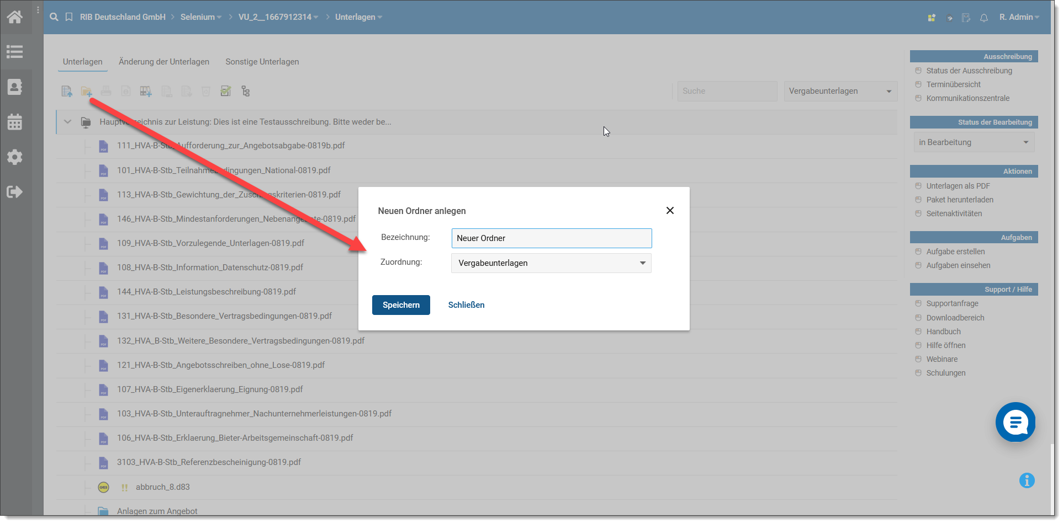Viewport: 1063px width, 524px height.
Task: Click the new folder toolbar icon
Action: pos(87,92)
